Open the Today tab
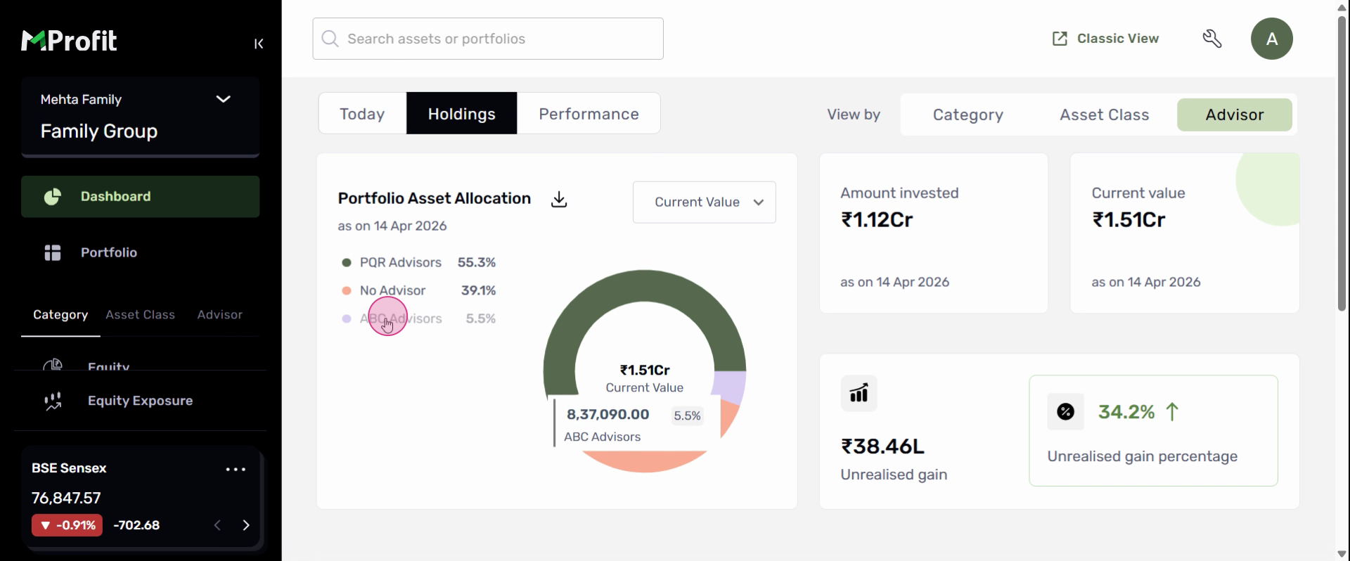Image resolution: width=1350 pixels, height=561 pixels. 362,114
